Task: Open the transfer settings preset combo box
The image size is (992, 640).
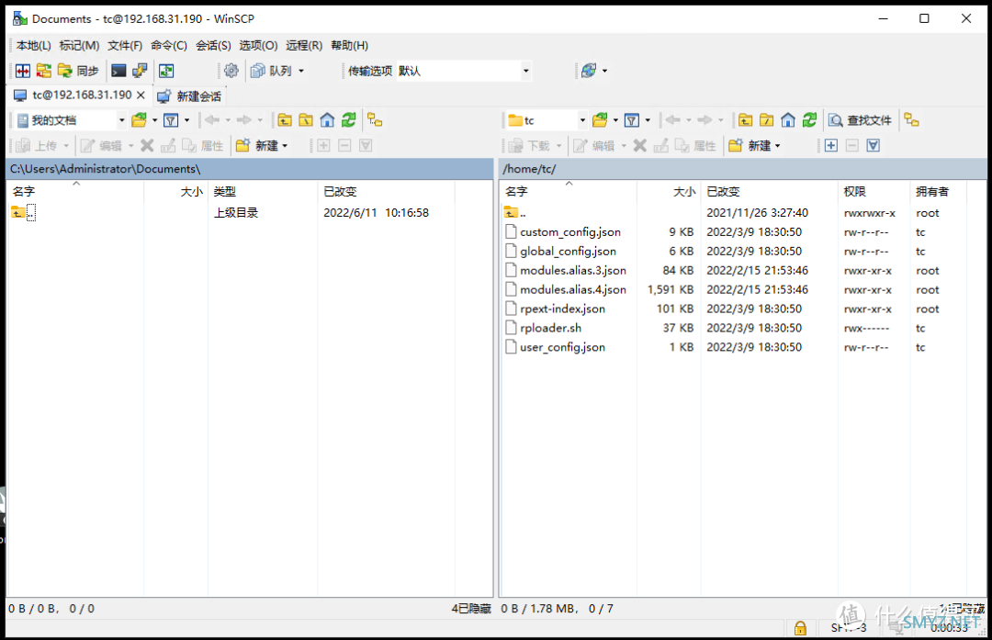Action: pos(464,71)
